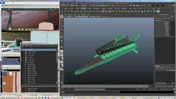Click the Open Scene folder icon
This screenshot has width=176, height=99.
(74, 5)
